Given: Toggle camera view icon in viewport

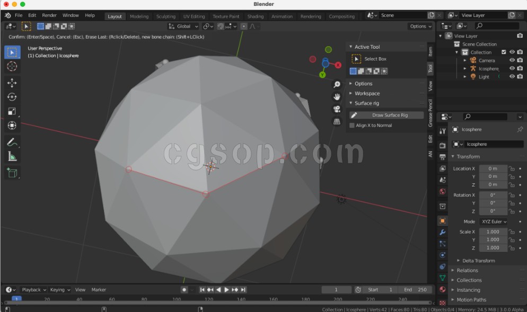Looking at the screenshot, I should tap(337, 109).
